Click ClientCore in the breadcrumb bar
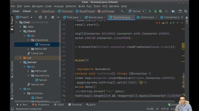 (x=48, y=11)
